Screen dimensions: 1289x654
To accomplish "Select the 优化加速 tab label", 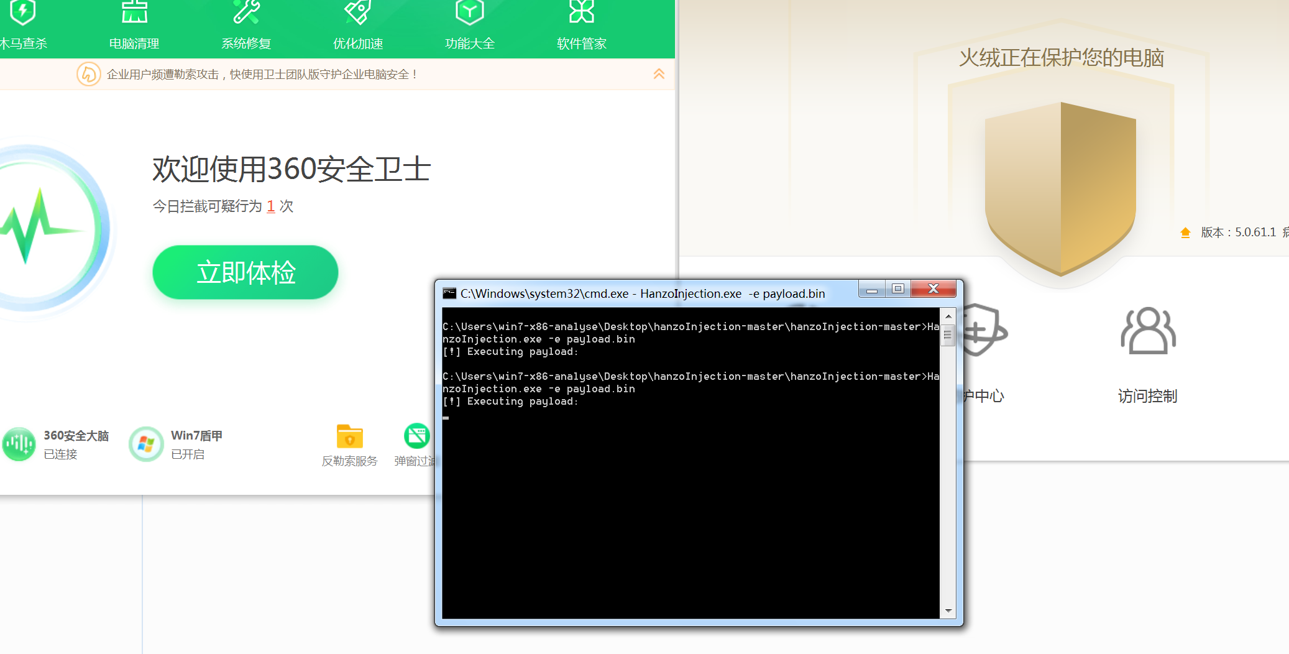I will pos(358,44).
